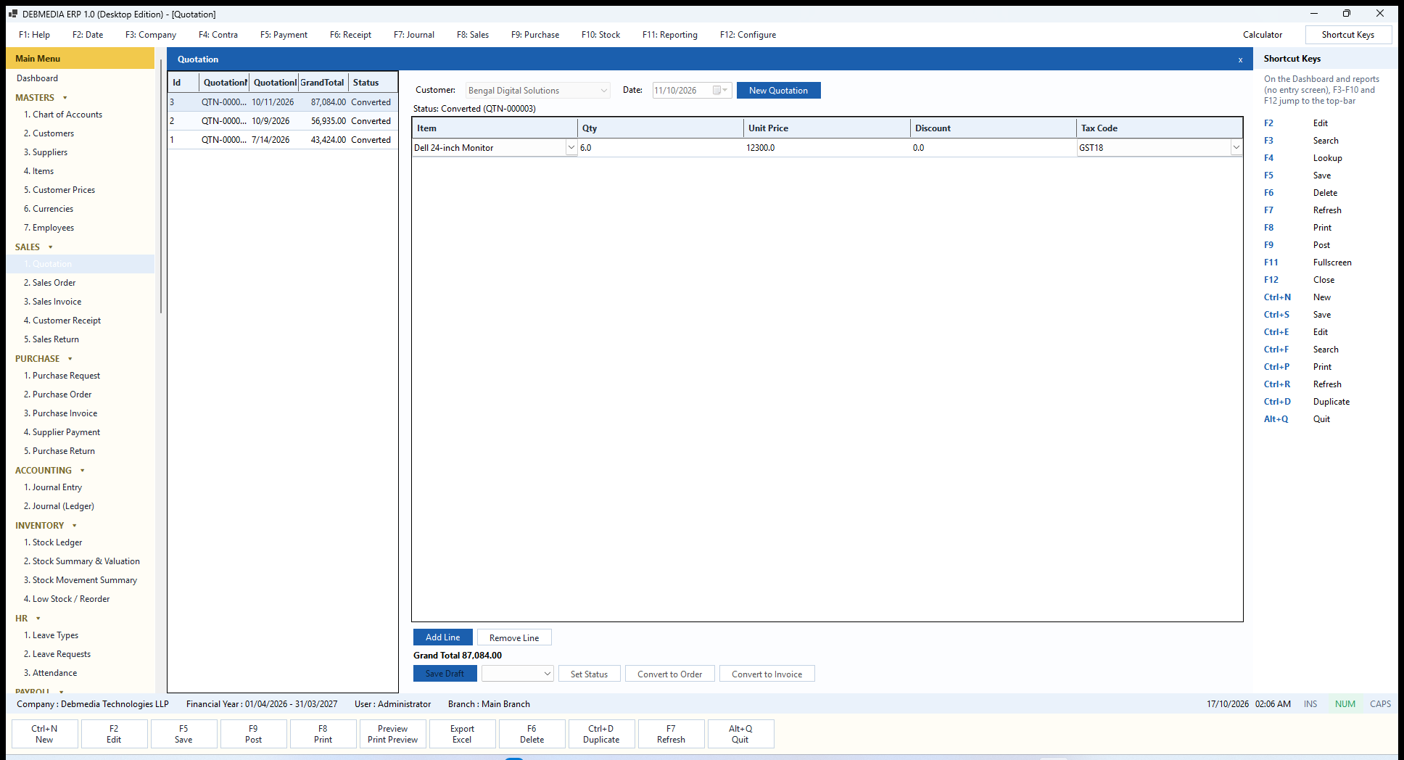Click the F9 Post toolbar button
Viewport: 1404px width, 760px height.
click(x=253, y=734)
